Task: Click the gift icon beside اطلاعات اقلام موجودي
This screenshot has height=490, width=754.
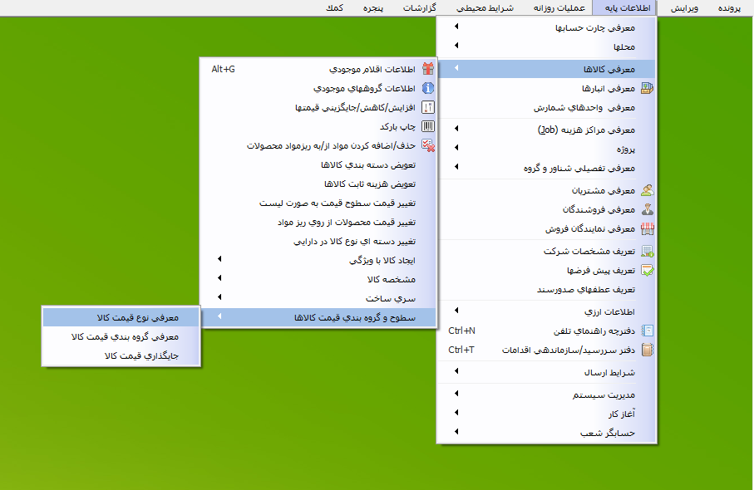Action: click(428, 69)
